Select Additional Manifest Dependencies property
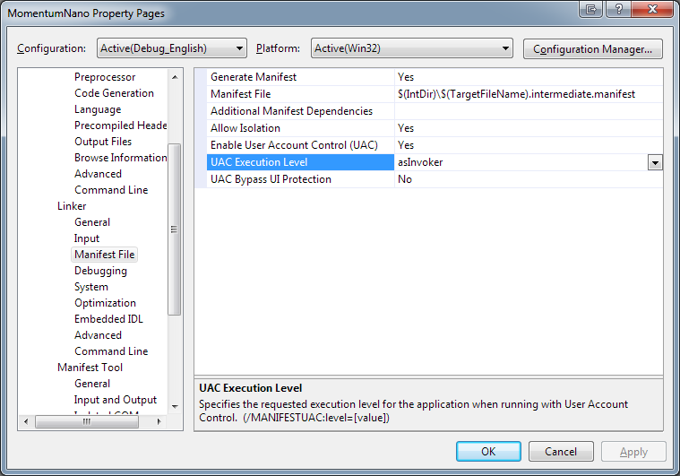The width and height of the screenshot is (680, 476). click(x=291, y=111)
